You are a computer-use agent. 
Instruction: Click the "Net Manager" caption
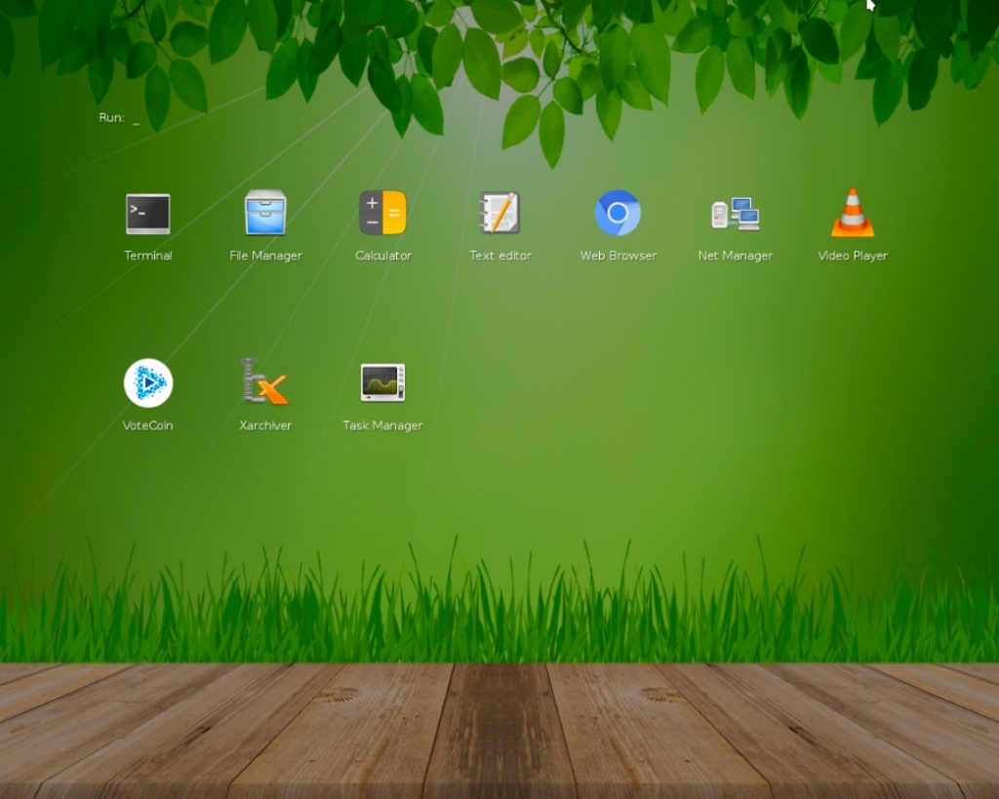click(x=735, y=256)
